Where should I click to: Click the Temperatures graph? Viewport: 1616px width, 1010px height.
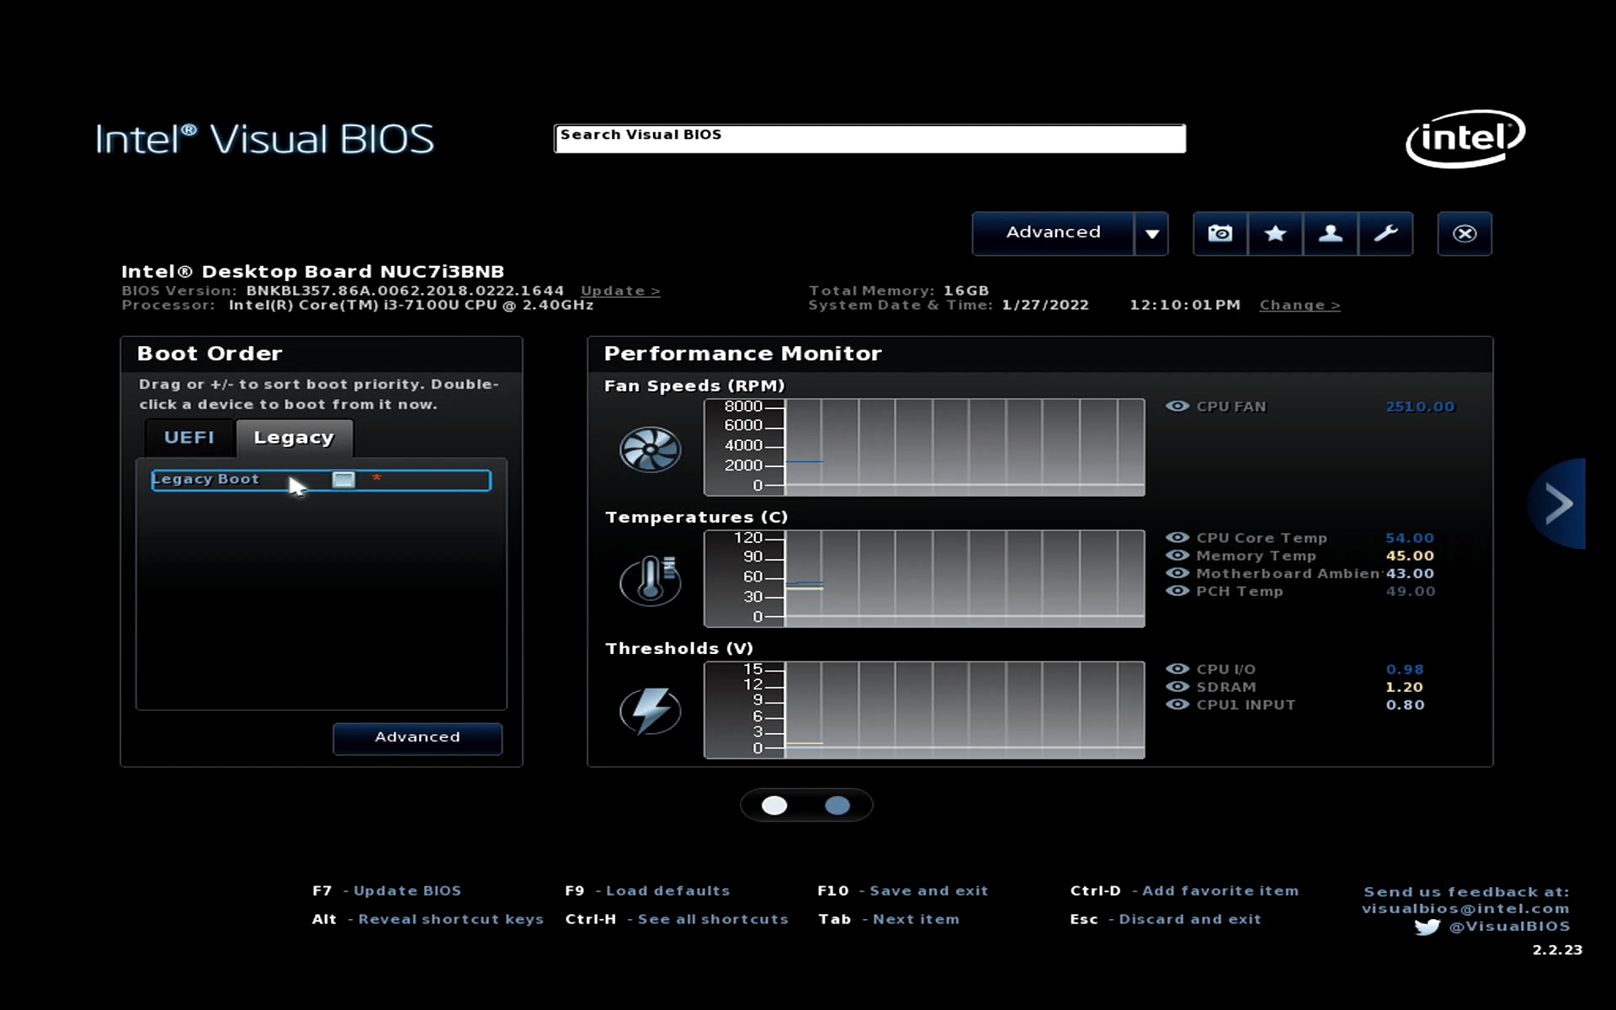pyautogui.click(x=924, y=578)
